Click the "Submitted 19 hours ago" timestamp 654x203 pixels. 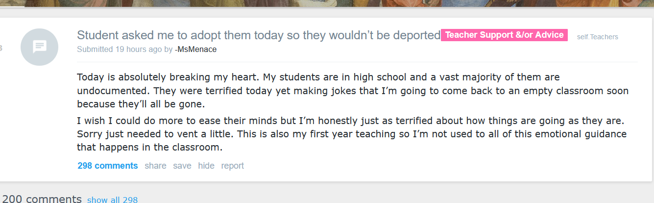[119, 50]
